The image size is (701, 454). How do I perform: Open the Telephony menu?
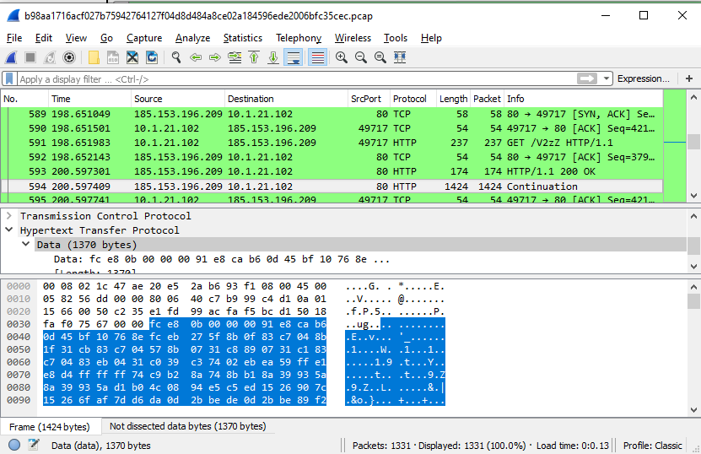pos(299,38)
